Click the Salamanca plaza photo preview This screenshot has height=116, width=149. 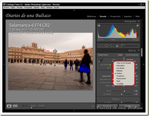point(50,61)
